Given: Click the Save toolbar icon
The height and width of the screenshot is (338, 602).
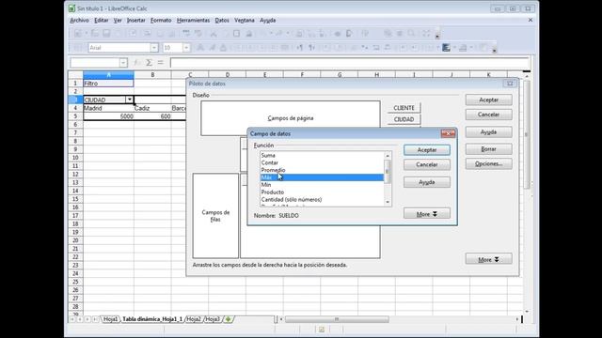Looking at the screenshot, I should pyautogui.click(x=106, y=34).
